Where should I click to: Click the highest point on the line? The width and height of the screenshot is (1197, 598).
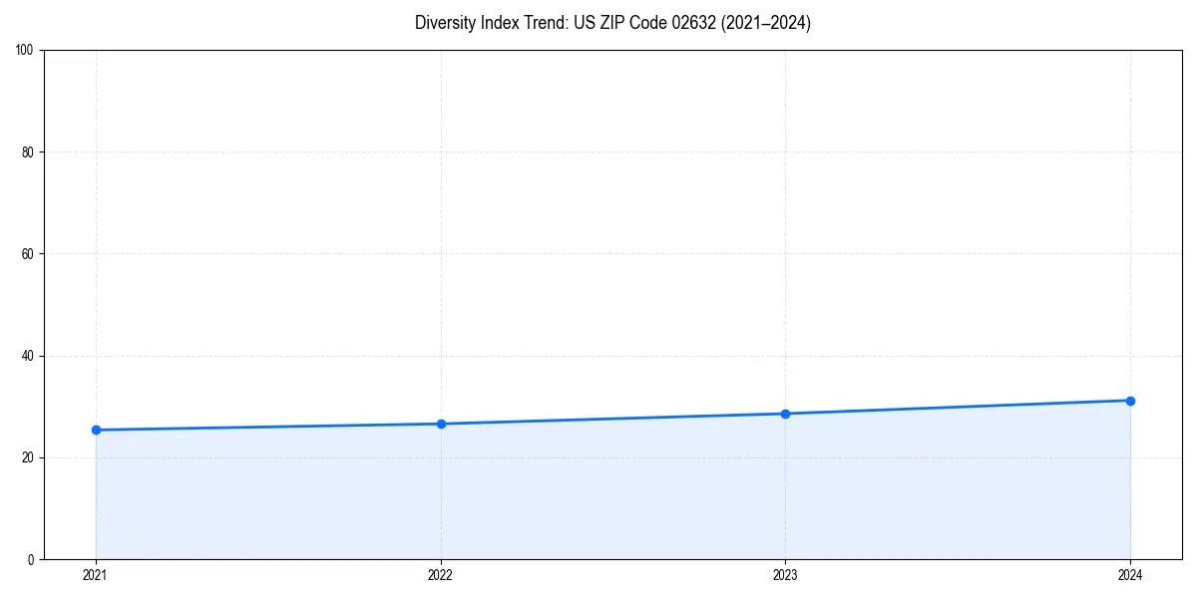point(1130,400)
